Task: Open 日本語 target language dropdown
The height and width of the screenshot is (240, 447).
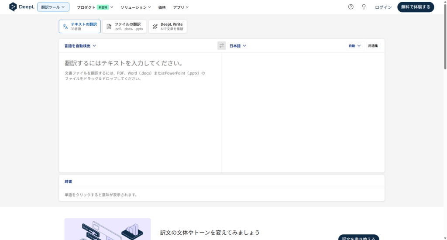Action: click(x=238, y=46)
